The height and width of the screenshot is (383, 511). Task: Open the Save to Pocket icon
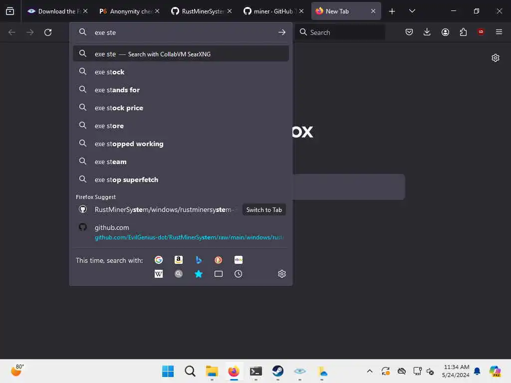pos(409,32)
